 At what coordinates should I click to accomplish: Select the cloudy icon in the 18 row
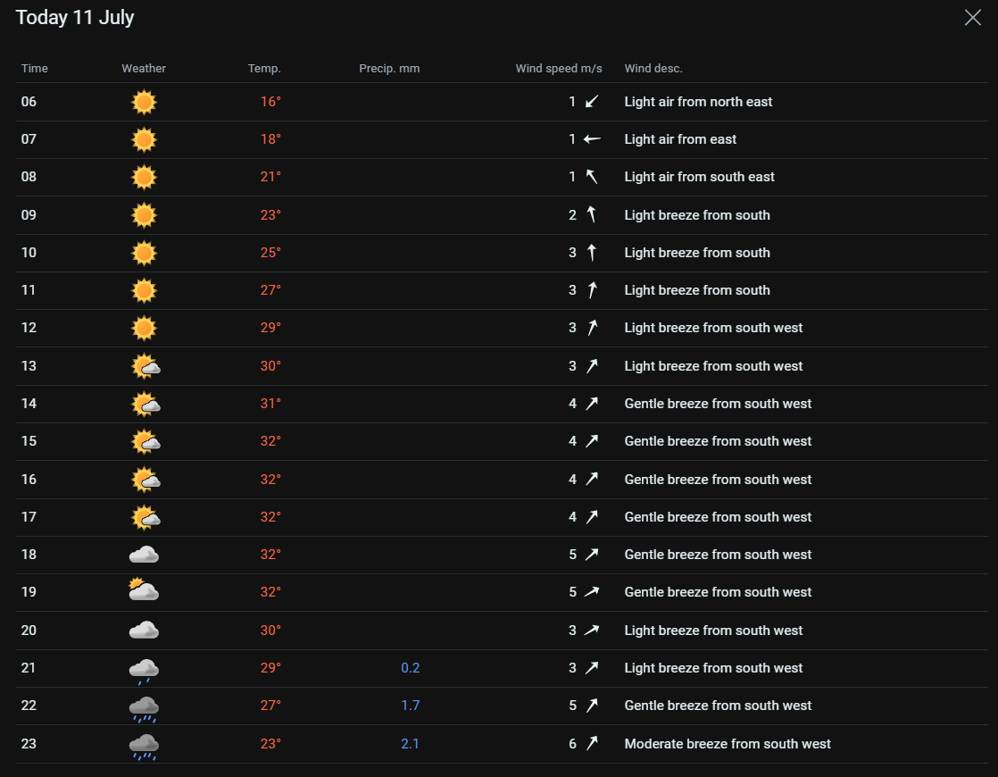point(144,555)
